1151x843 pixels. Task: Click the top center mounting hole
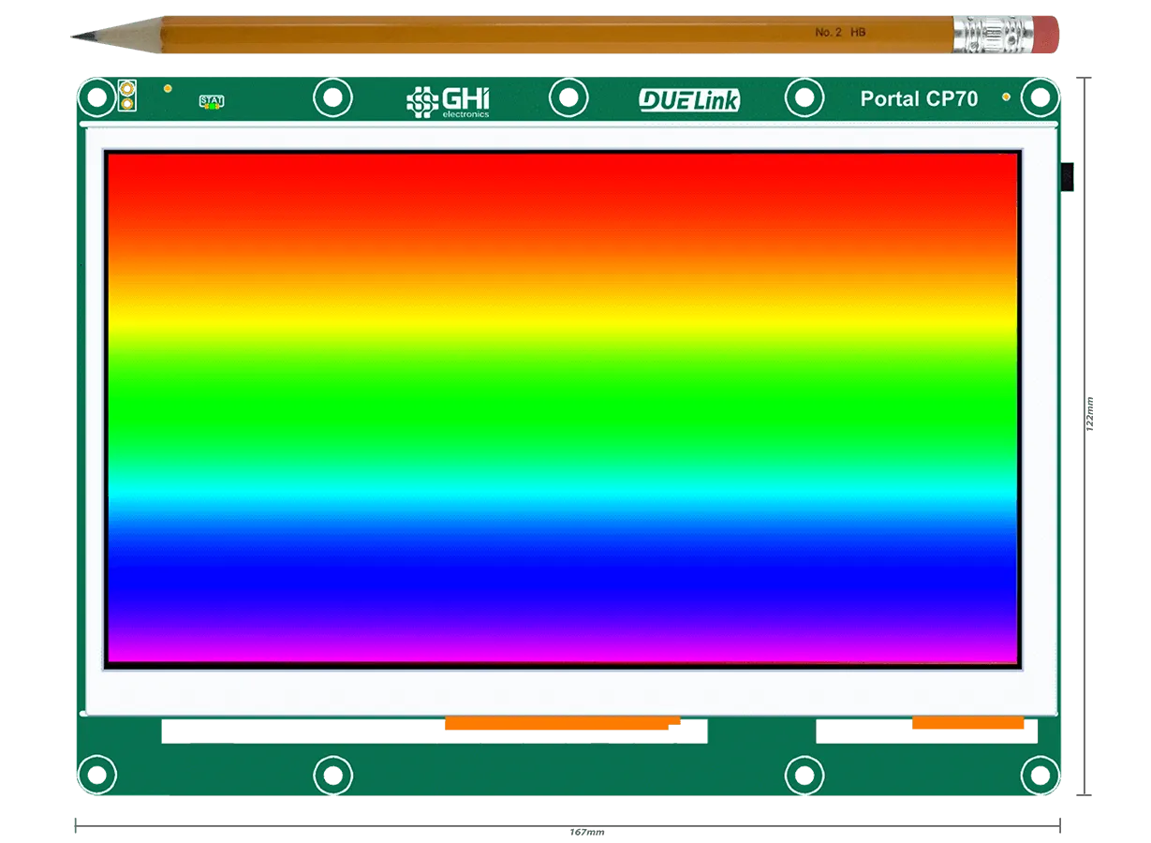[568, 97]
